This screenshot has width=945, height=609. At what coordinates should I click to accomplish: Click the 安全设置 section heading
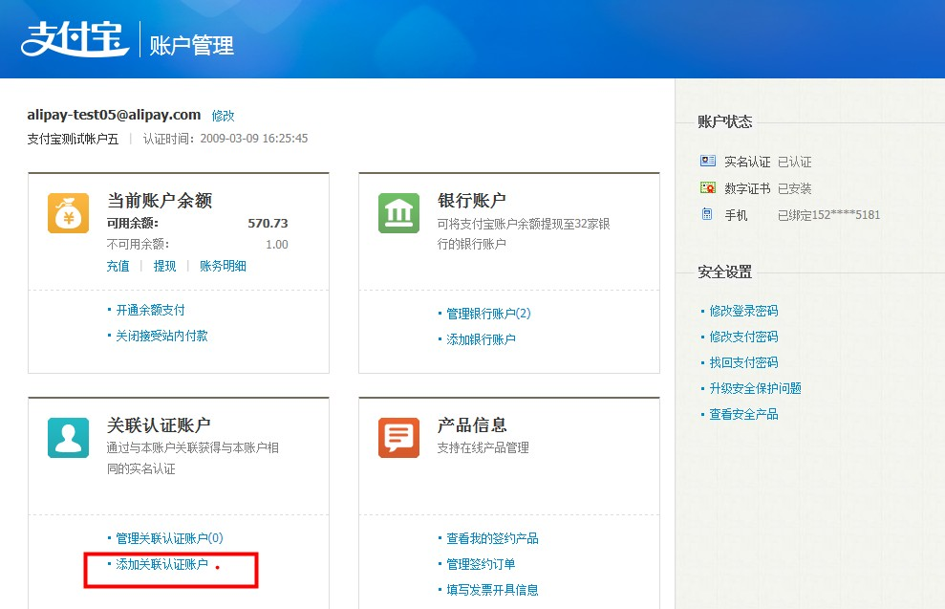tap(725, 272)
